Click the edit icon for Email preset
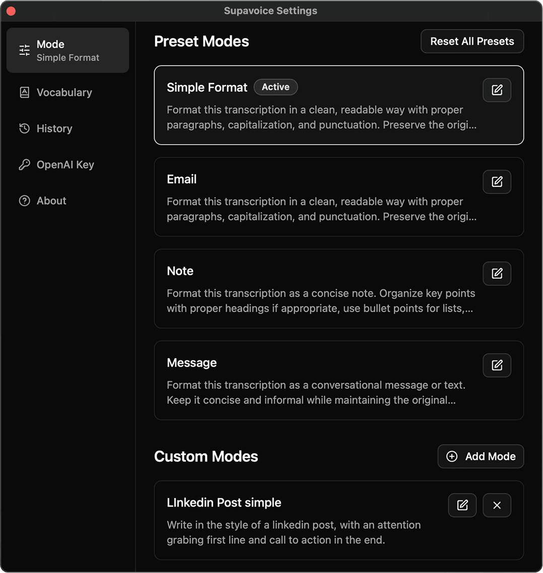543x573 pixels. click(497, 182)
